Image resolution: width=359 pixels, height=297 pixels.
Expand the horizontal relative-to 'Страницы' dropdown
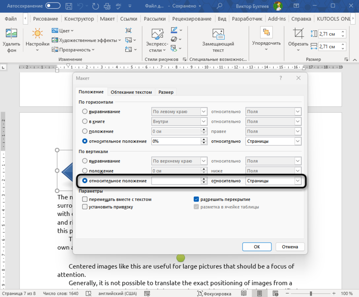click(x=297, y=141)
